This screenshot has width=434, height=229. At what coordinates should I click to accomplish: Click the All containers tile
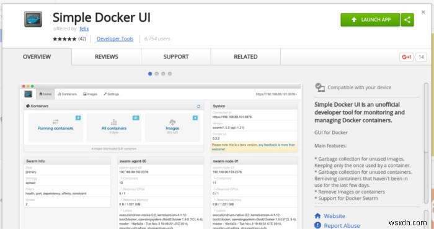113,127
